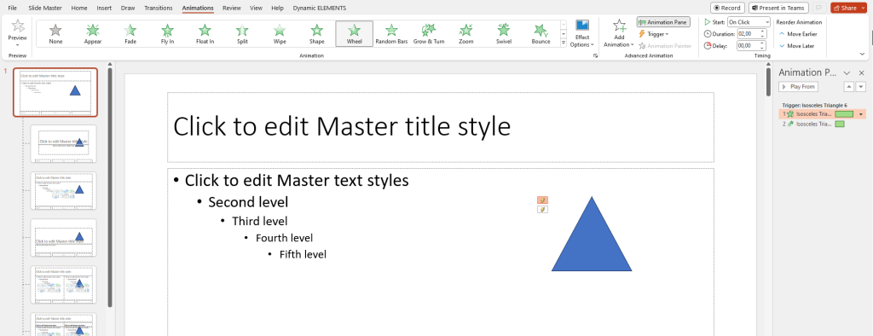Open the Slide Master tab

(x=45, y=8)
